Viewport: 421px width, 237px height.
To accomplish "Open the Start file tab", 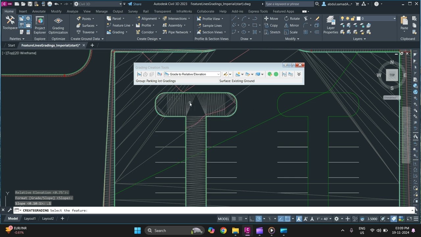I will pos(12,45).
